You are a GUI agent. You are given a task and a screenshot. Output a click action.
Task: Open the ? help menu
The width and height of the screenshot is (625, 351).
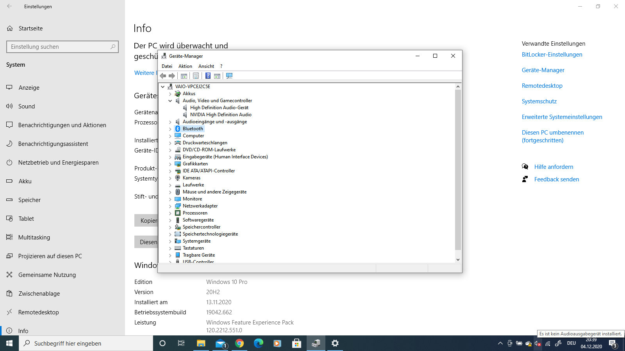(x=221, y=66)
